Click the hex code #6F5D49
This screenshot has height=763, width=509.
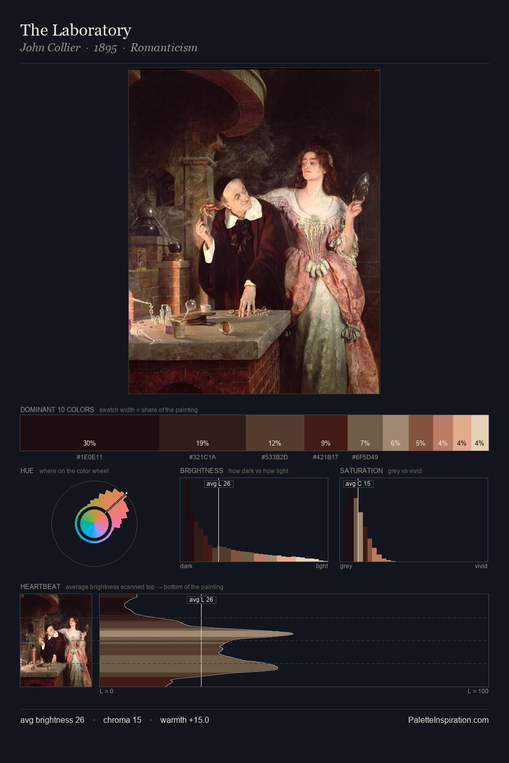pos(365,457)
